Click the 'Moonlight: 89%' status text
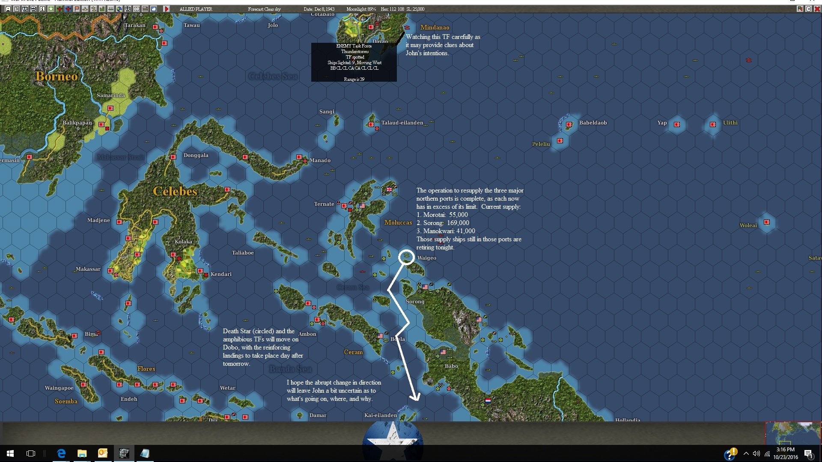This screenshot has width=822, height=462. (x=361, y=9)
